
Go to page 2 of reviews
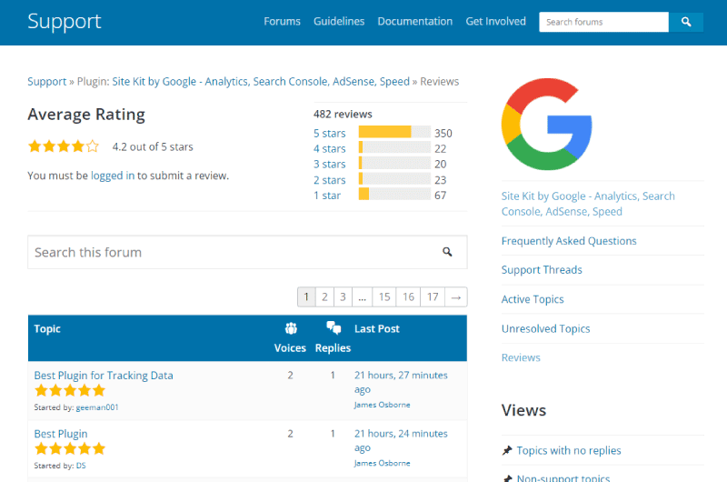pos(324,297)
